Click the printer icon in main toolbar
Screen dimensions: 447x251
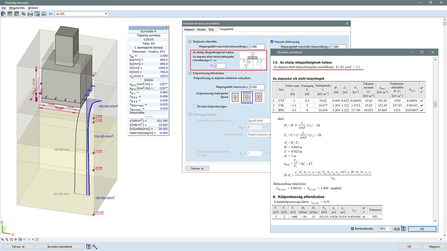point(30,14)
